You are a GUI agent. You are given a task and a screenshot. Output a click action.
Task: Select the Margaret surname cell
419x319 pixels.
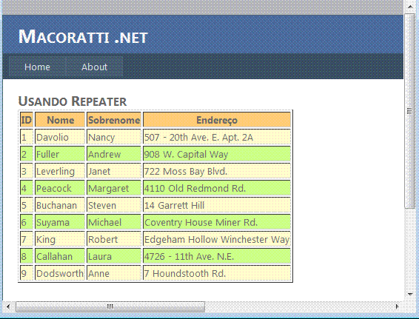[114, 188]
